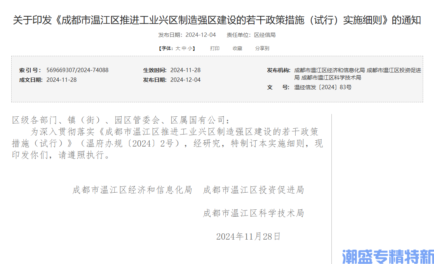Click the 收藏 favorite link

tap(237, 48)
